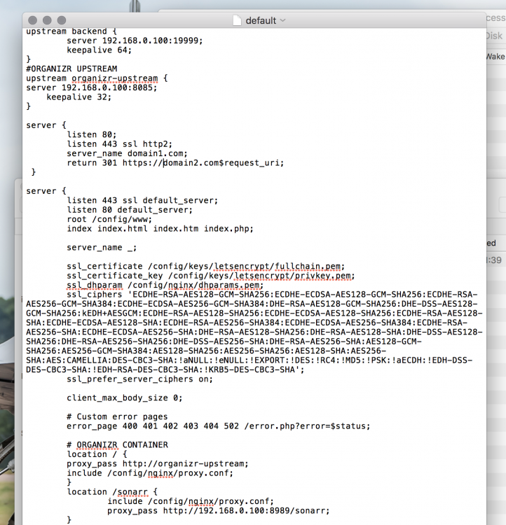The height and width of the screenshot is (525, 506).
Task: Click 'index index.html index.htm index.php;' line
Action: (160, 229)
